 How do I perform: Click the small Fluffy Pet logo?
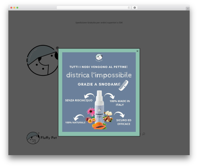pos(33,138)
